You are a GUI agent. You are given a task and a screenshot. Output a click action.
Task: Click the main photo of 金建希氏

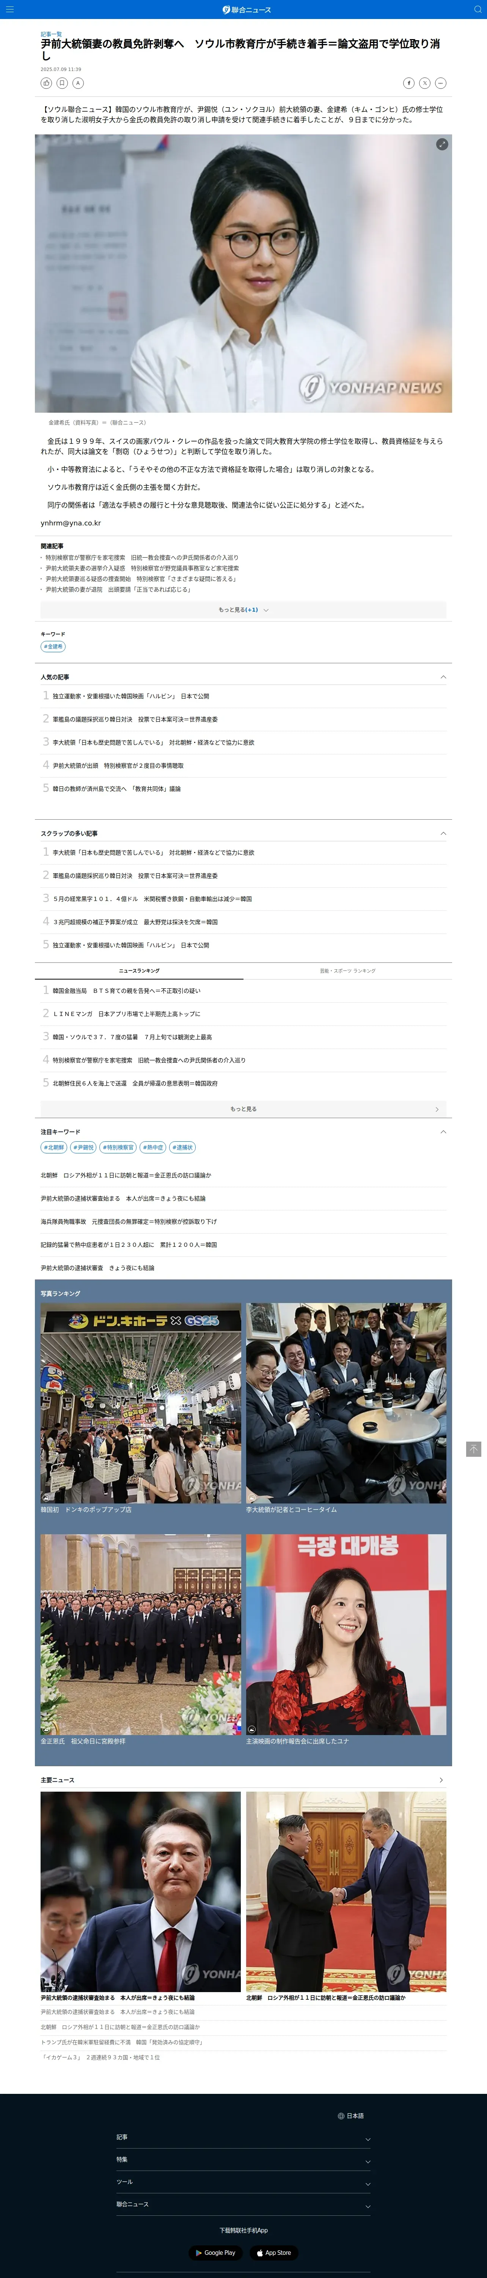pos(243,273)
